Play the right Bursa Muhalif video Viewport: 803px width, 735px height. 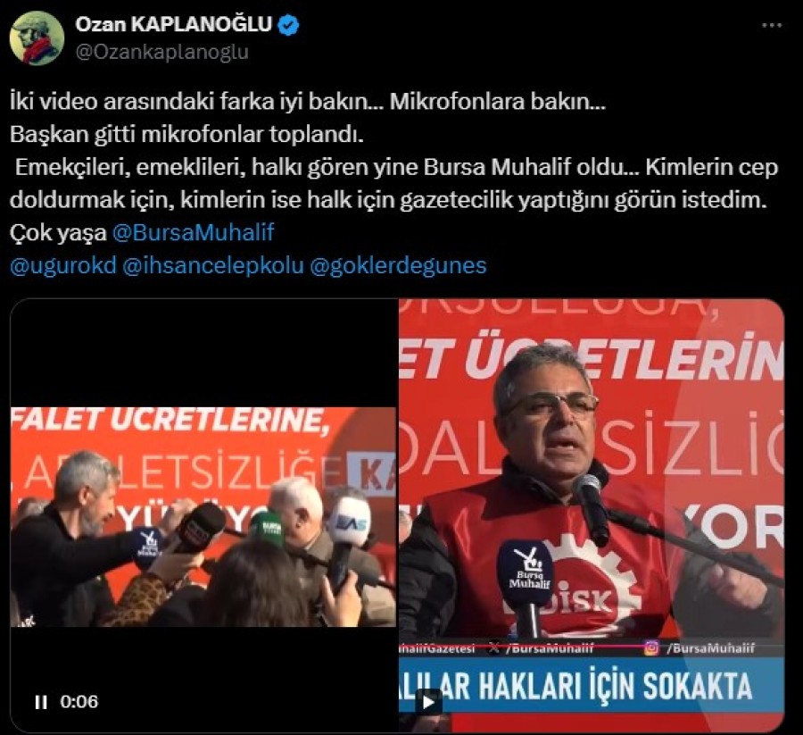pos(427,702)
